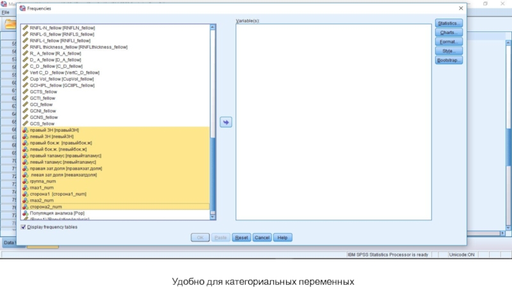This screenshot has width=512, height=288.
Task: Switch to the Data View tab
Action: pyautogui.click(x=9, y=243)
